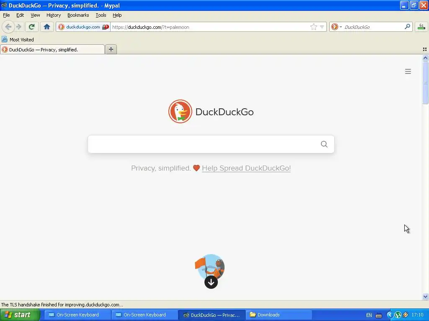
Task: Click the red warning icon next to duckduckgo.com
Action: point(106,27)
